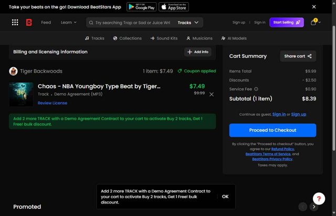Screen dimensions: 336x216
Task: Open the apps grid menu icon
Action: pyautogui.click(x=15, y=22)
